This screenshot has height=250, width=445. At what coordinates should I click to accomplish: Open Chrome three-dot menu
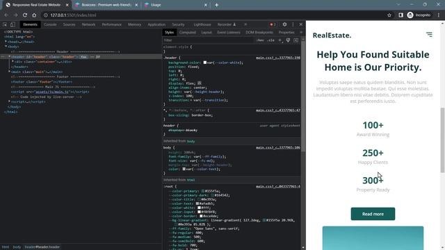click(439, 15)
